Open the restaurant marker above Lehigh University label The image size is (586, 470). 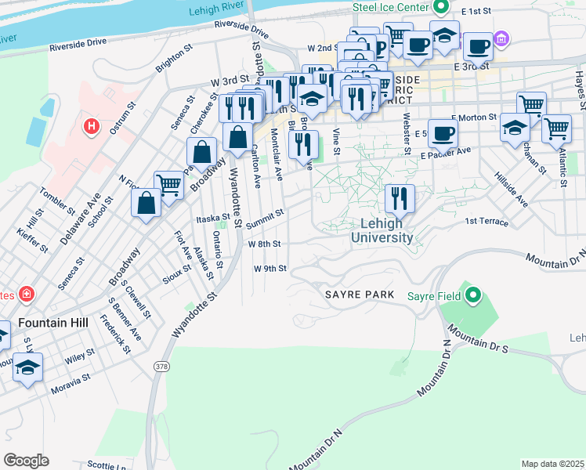point(400,200)
